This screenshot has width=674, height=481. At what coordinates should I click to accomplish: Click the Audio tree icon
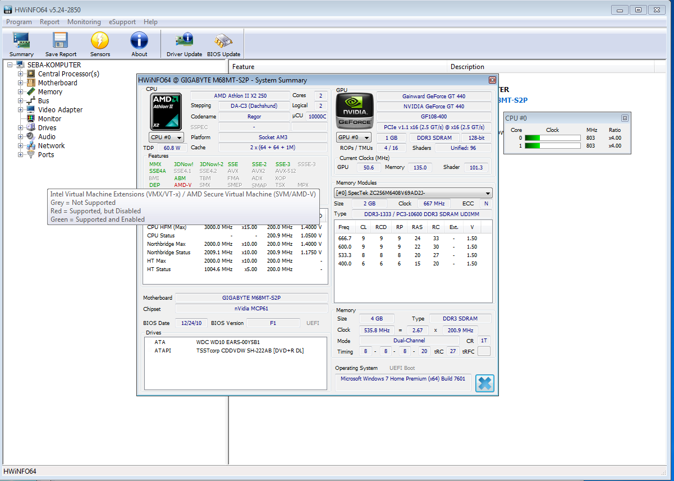(x=31, y=137)
